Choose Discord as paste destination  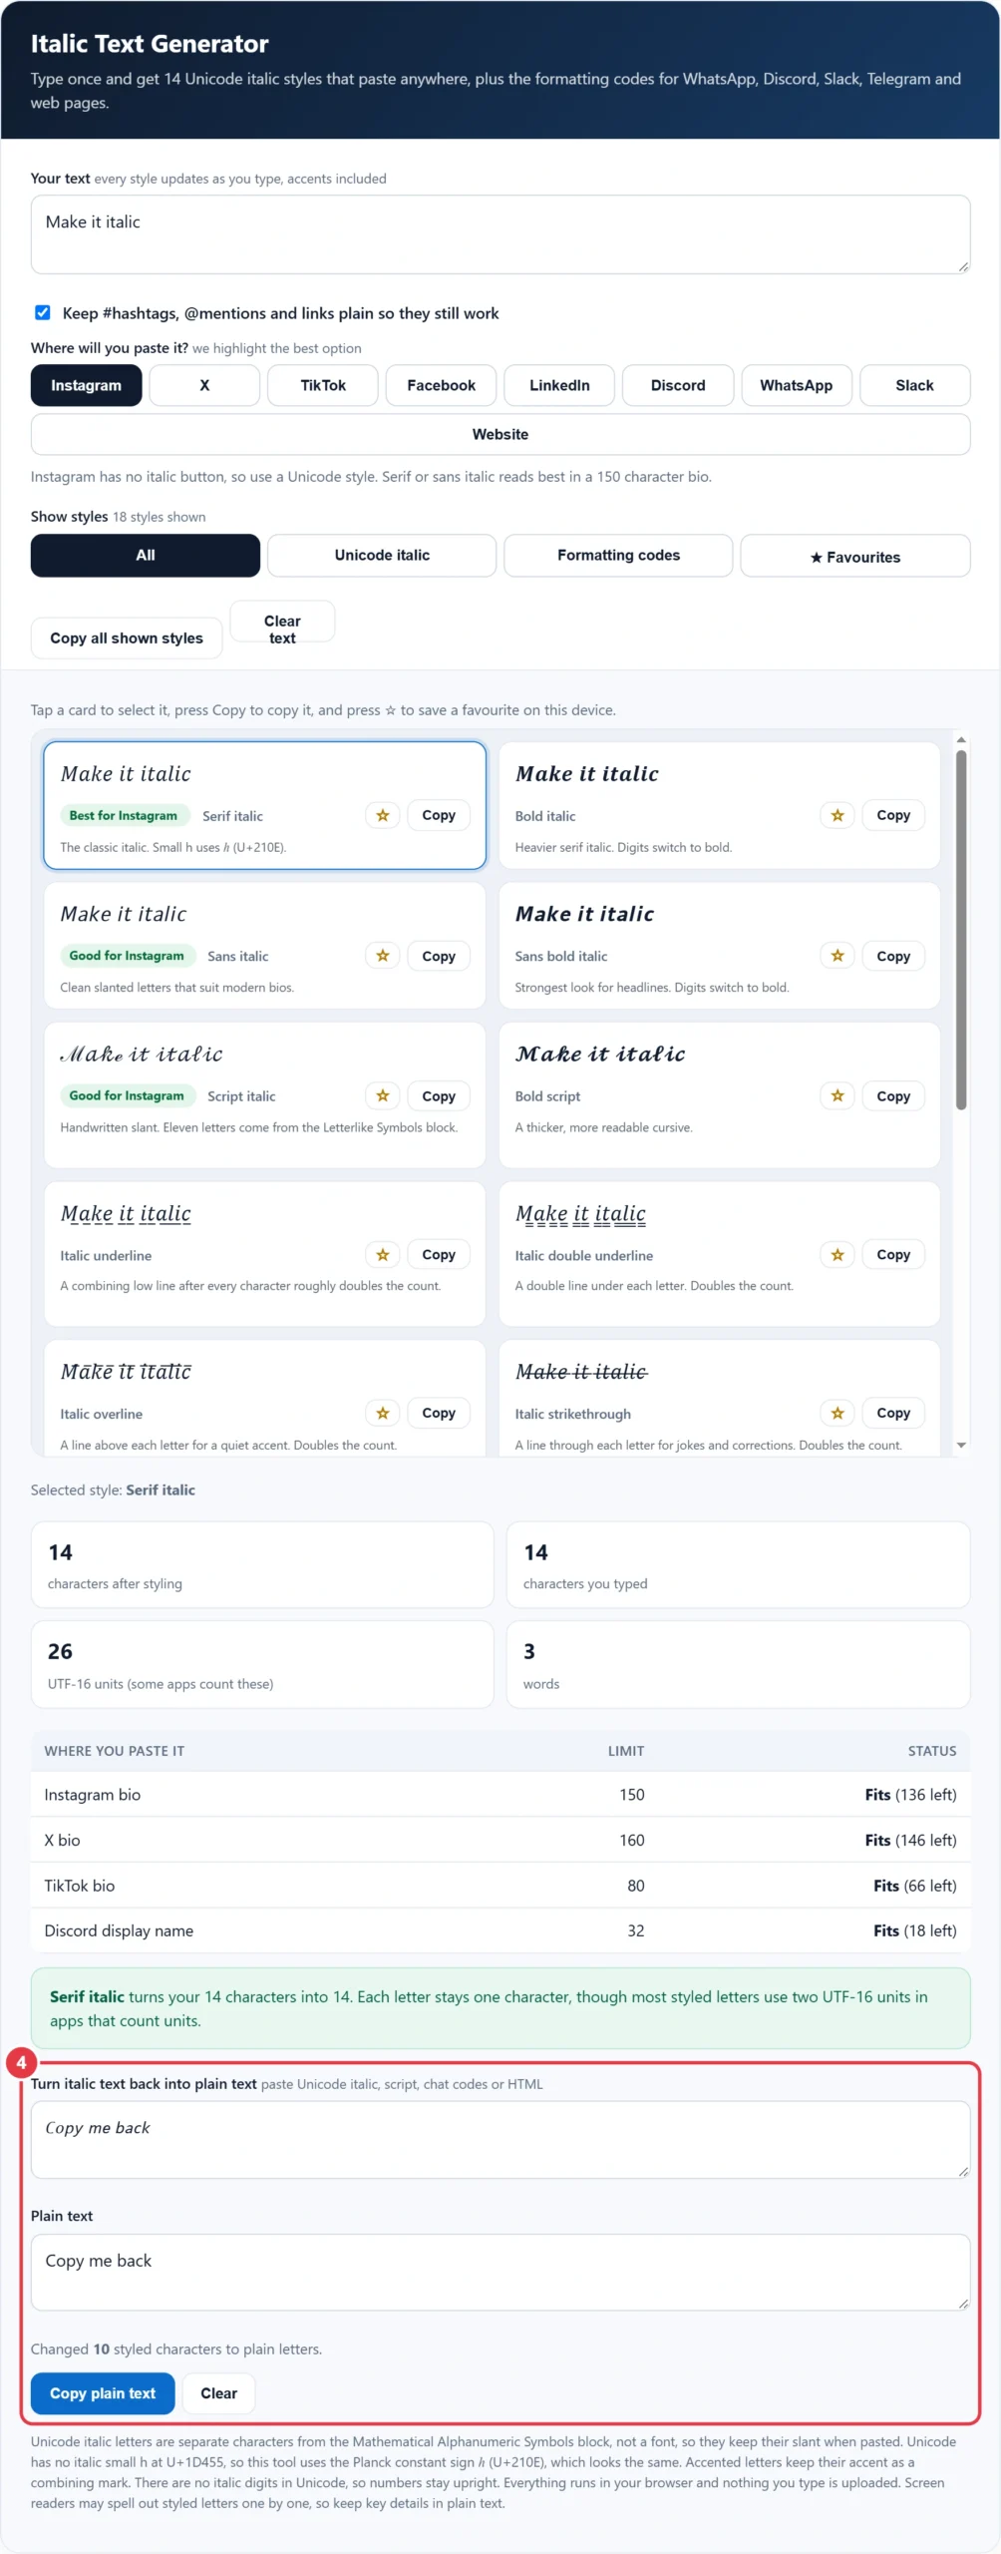coord(678,385)
